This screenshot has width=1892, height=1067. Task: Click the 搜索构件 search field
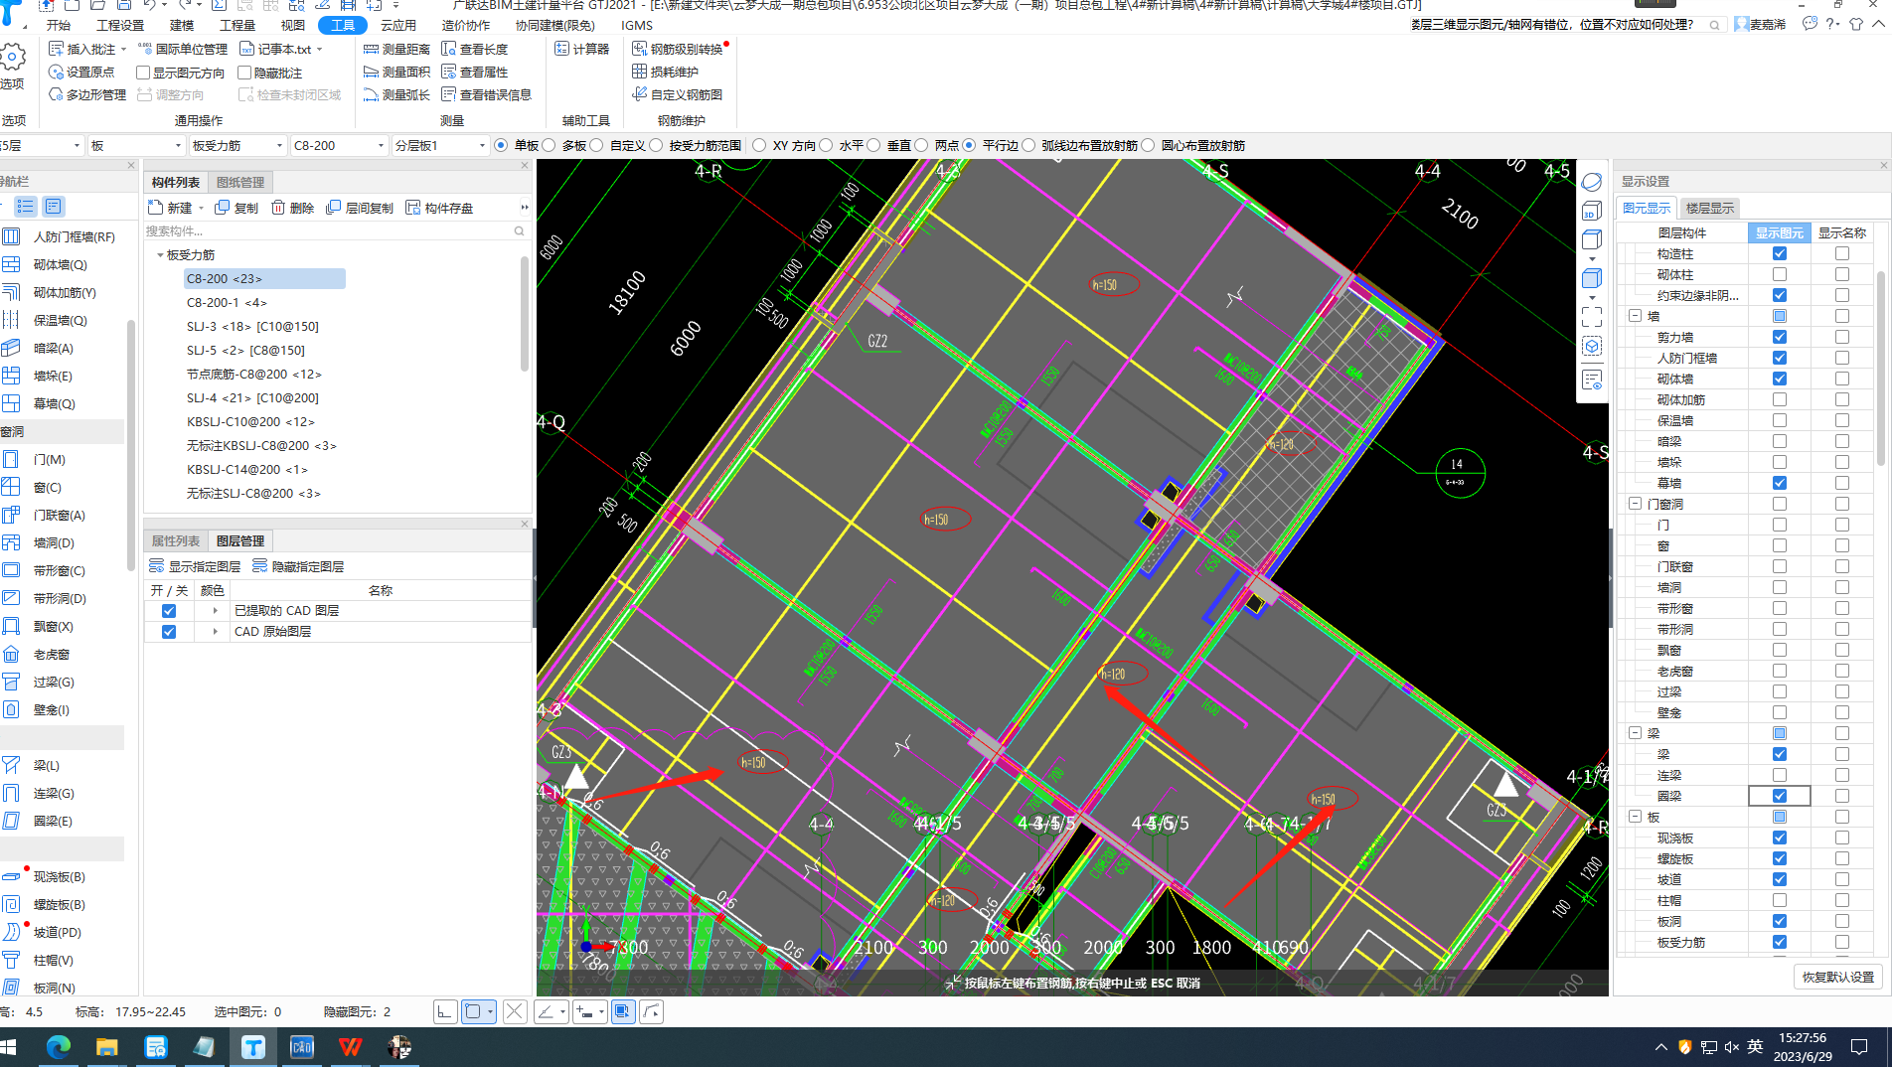point(335,230)
